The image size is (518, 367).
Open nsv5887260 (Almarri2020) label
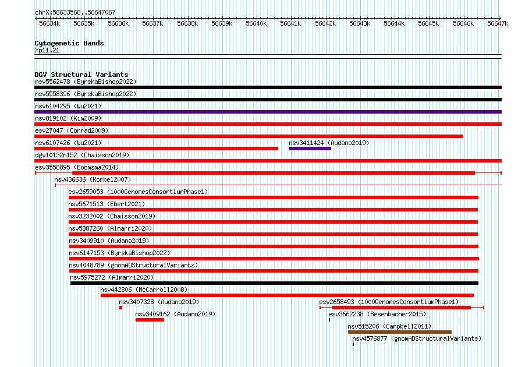point(110,228)
